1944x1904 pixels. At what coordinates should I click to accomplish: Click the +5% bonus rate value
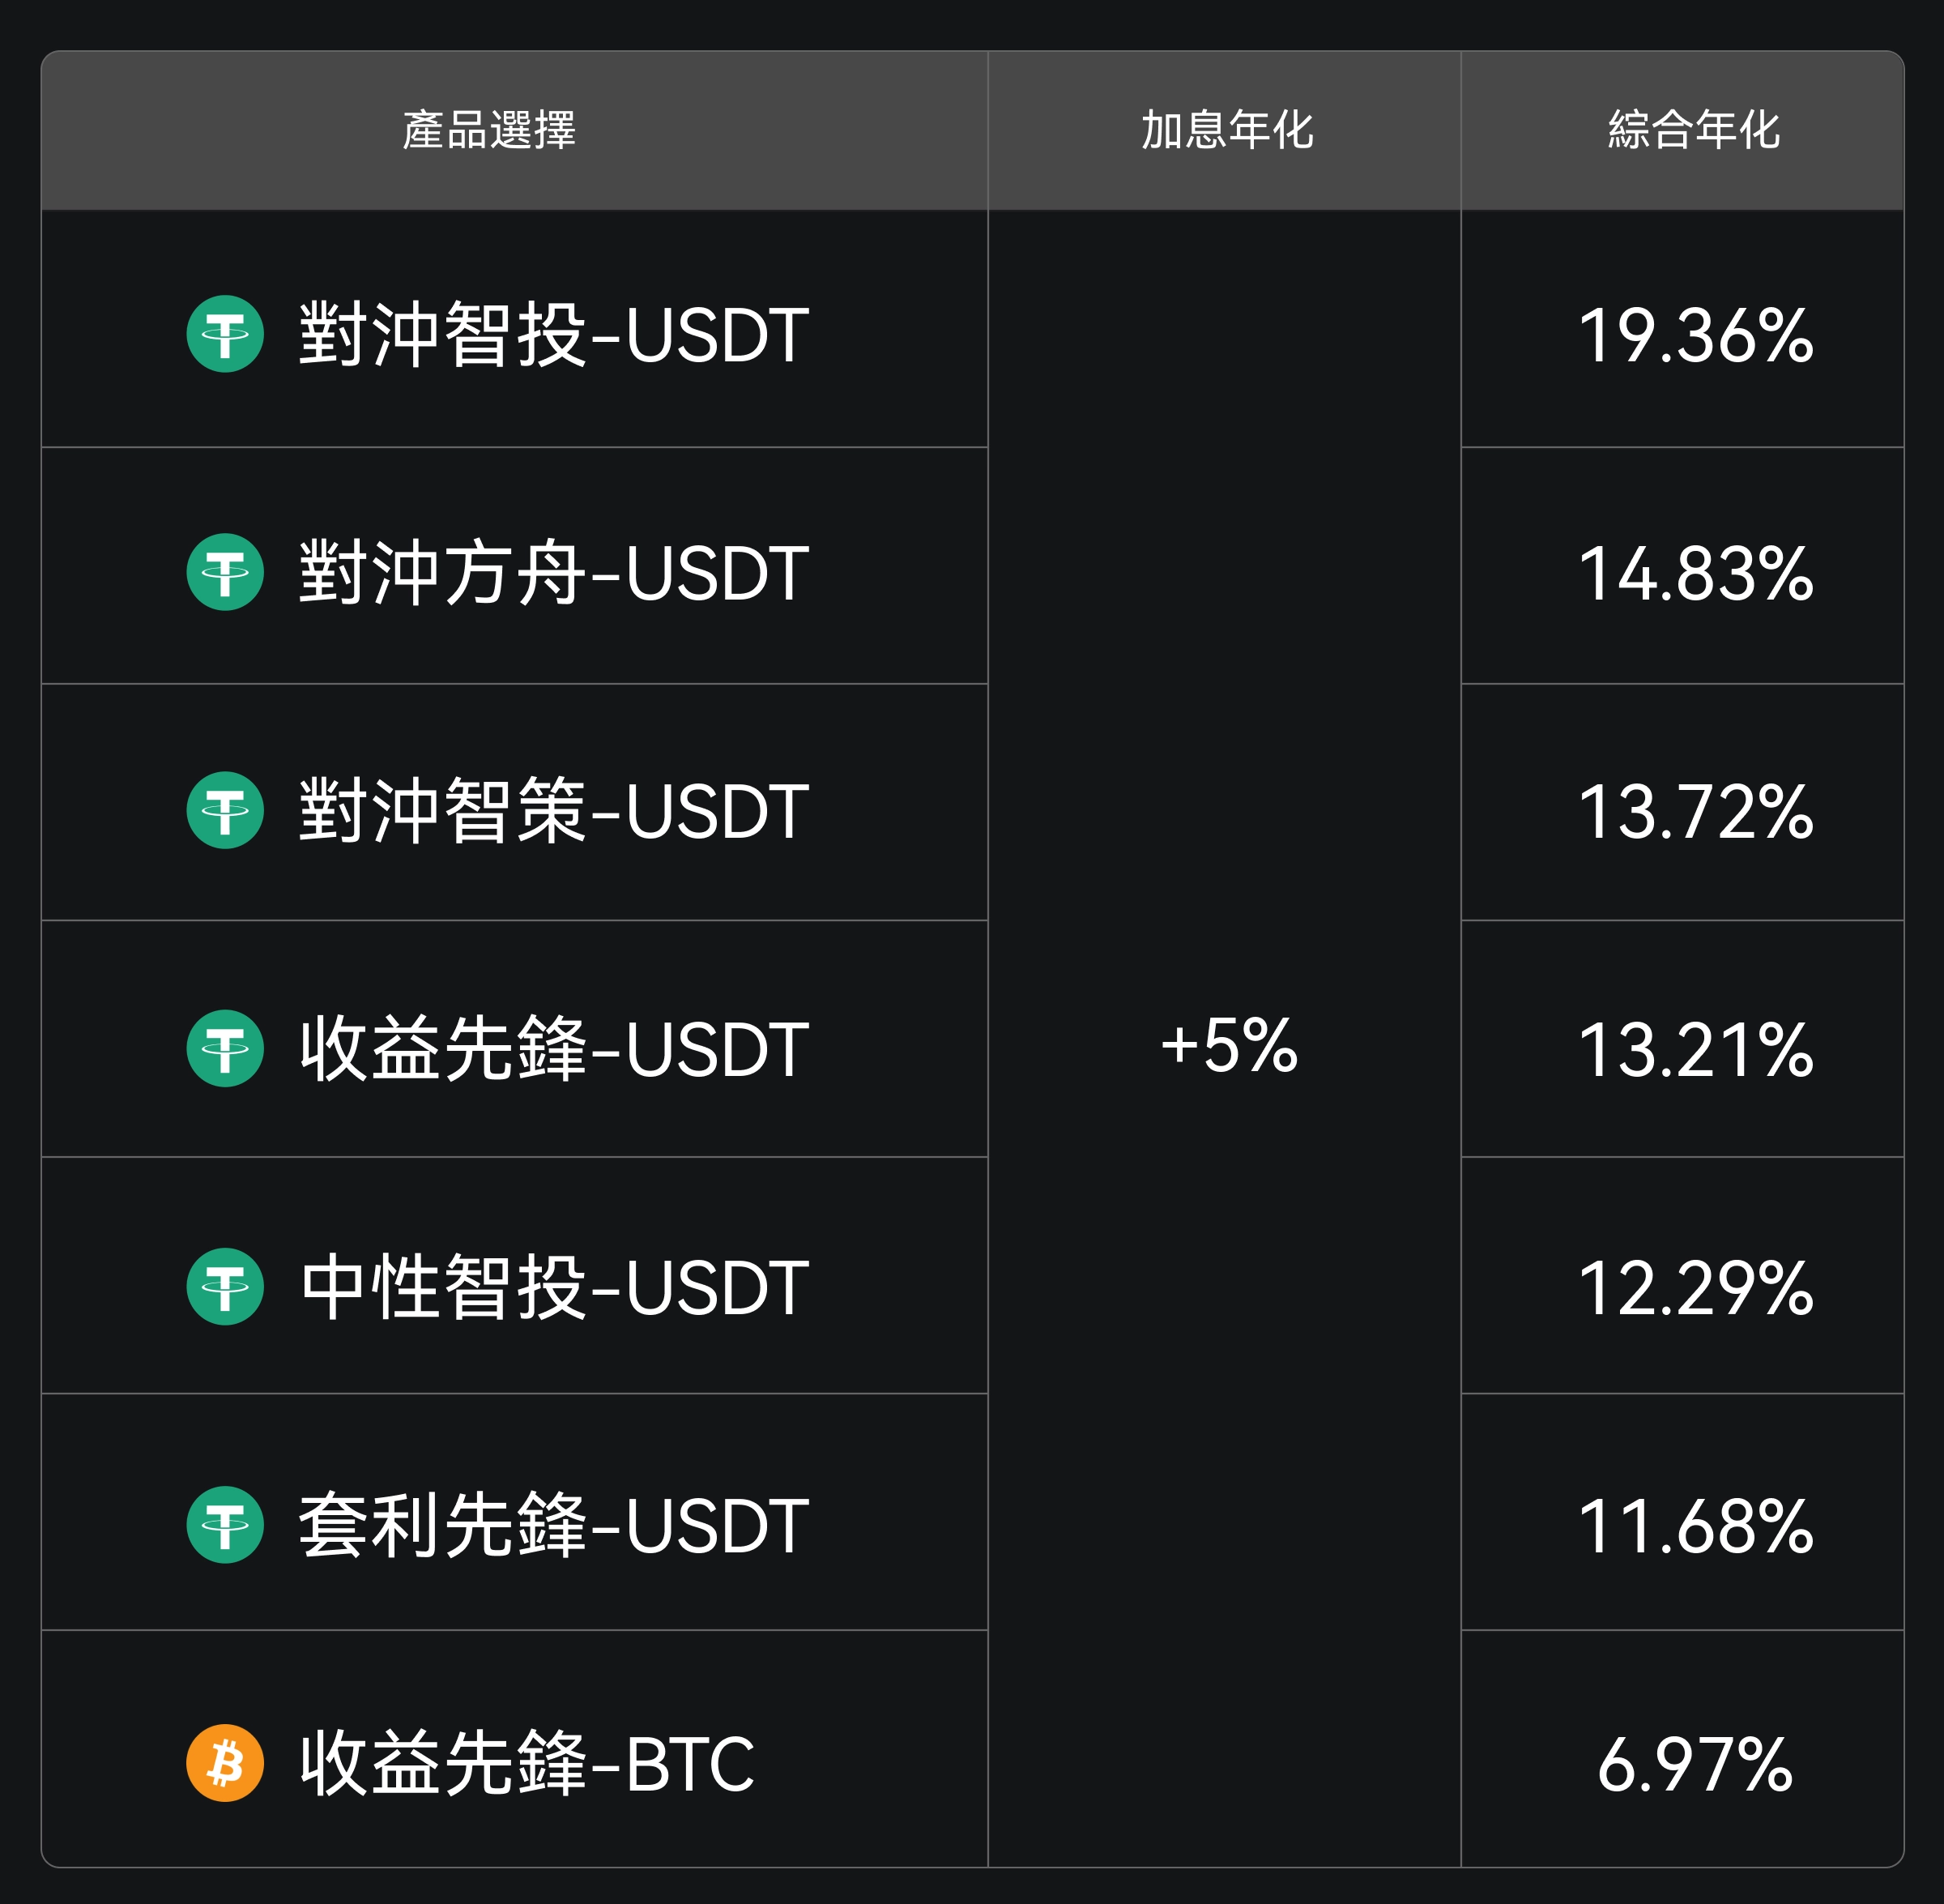tap(1229, 1045)
